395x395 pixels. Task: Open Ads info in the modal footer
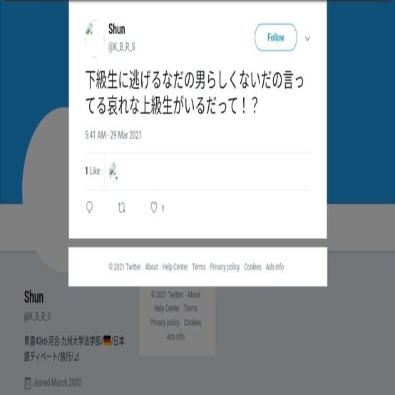[275, 267]
